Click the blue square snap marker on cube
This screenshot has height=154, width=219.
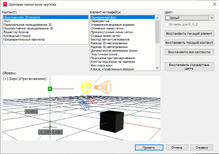click(100, 112)
